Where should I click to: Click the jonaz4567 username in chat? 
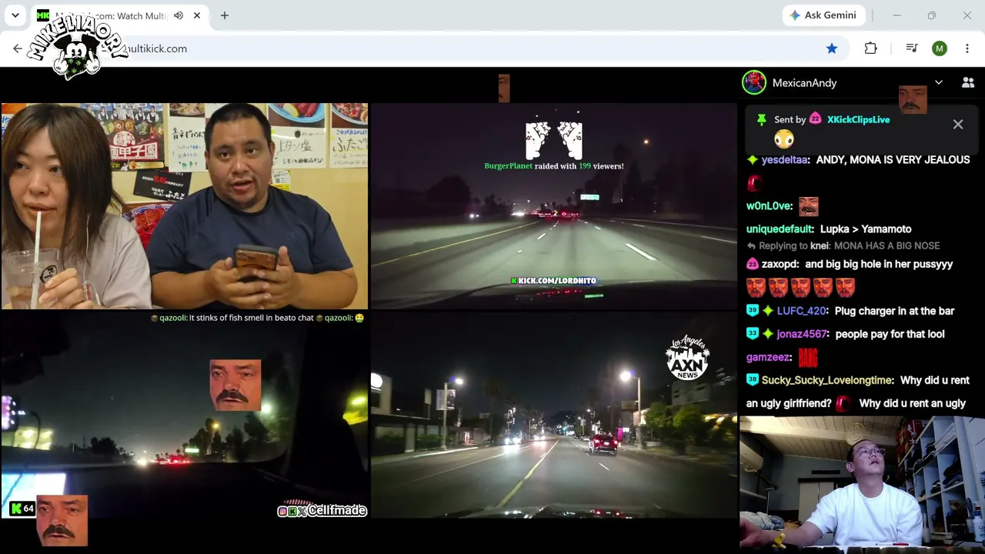[x=802, y=334]
